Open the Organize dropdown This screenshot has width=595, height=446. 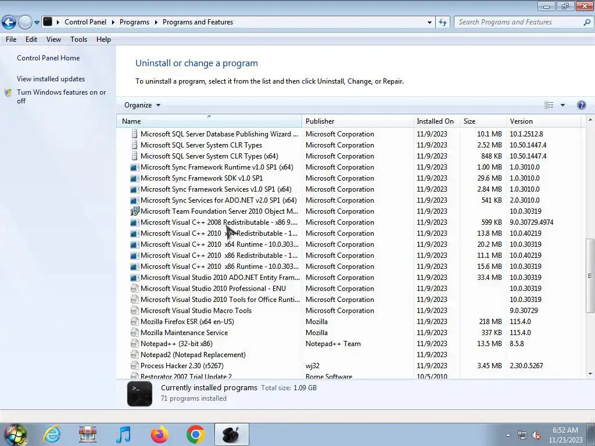142,105
